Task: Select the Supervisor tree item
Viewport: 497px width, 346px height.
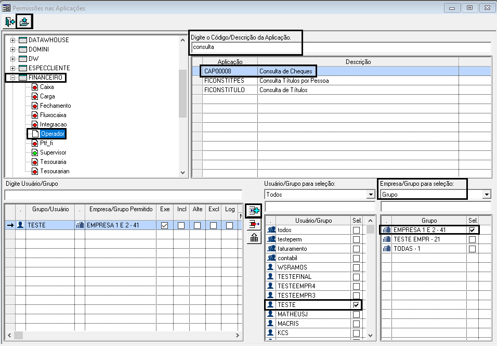Action: click(x=53, y=152)
